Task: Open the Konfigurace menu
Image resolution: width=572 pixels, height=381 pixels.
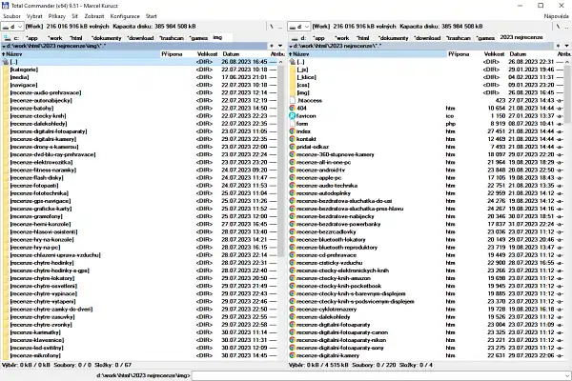Action: [125, 16]
